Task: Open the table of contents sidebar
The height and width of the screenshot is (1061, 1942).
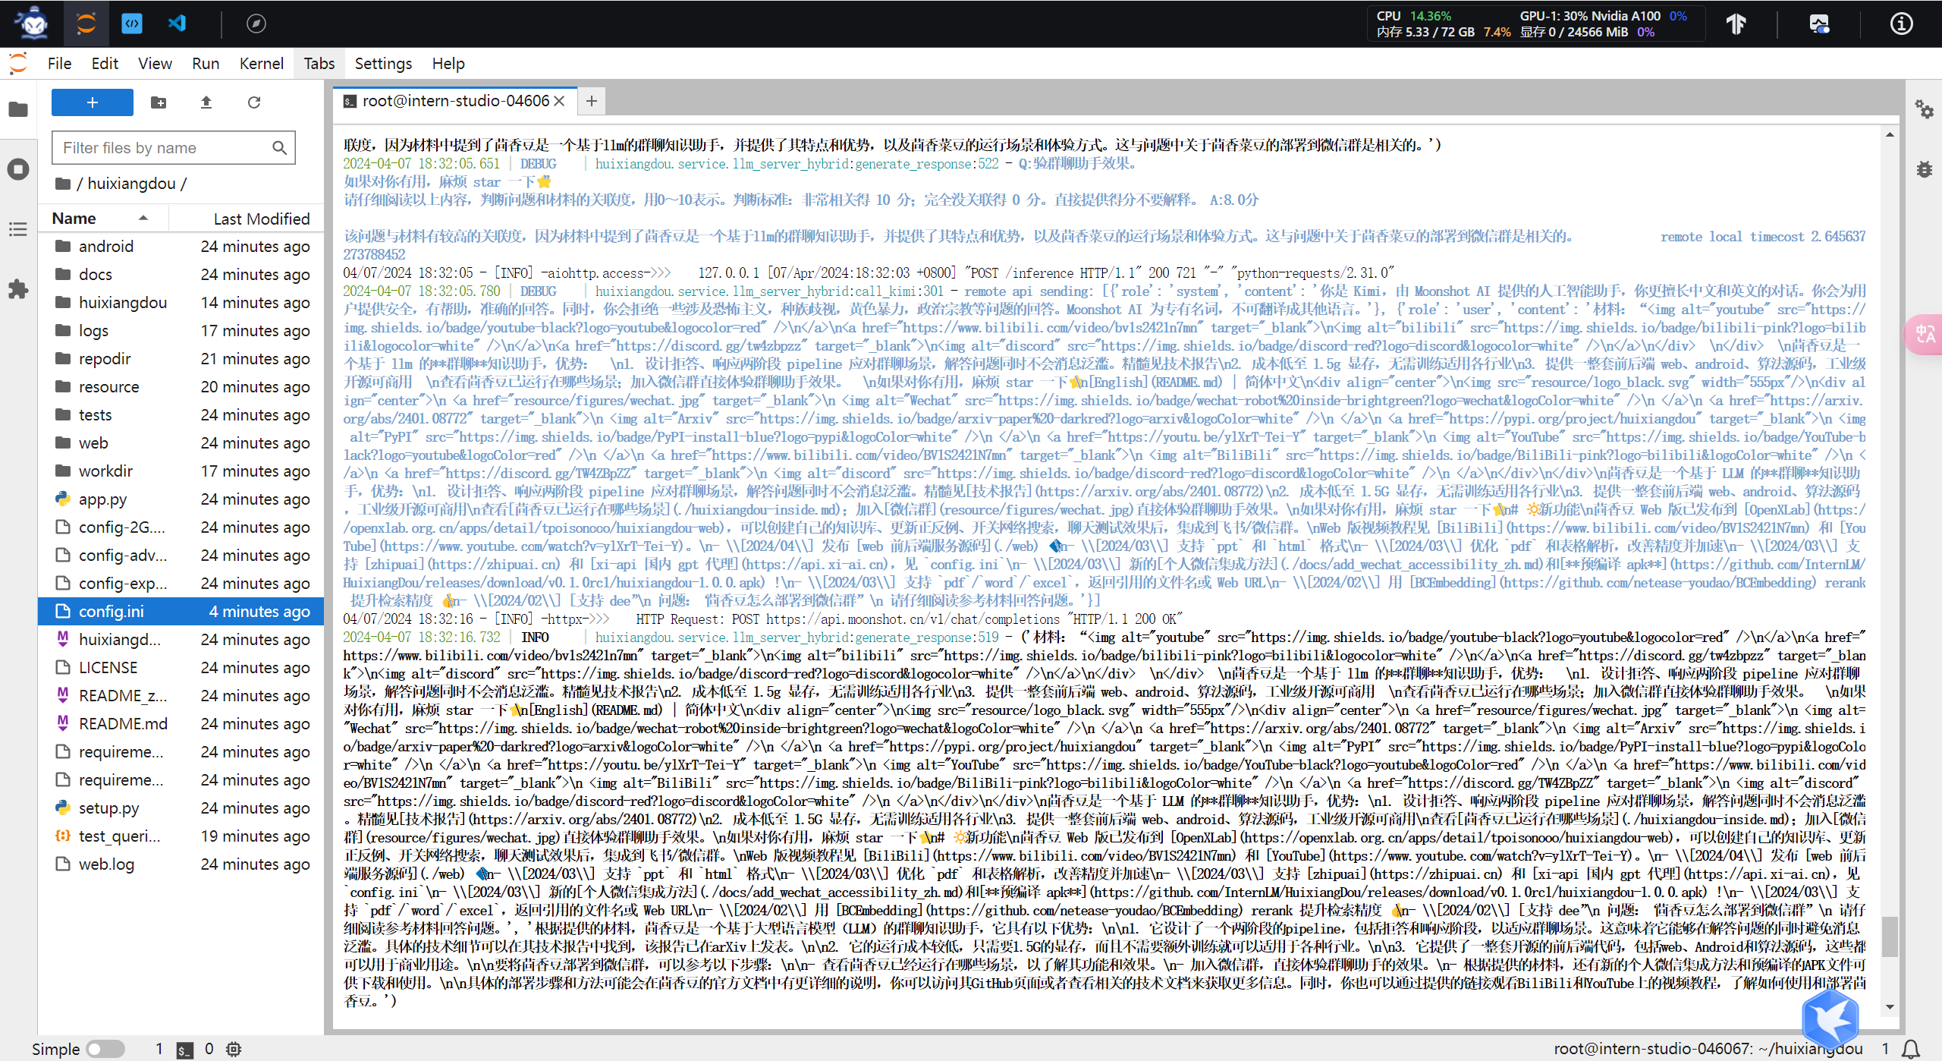Action: [x=18, y=229]
